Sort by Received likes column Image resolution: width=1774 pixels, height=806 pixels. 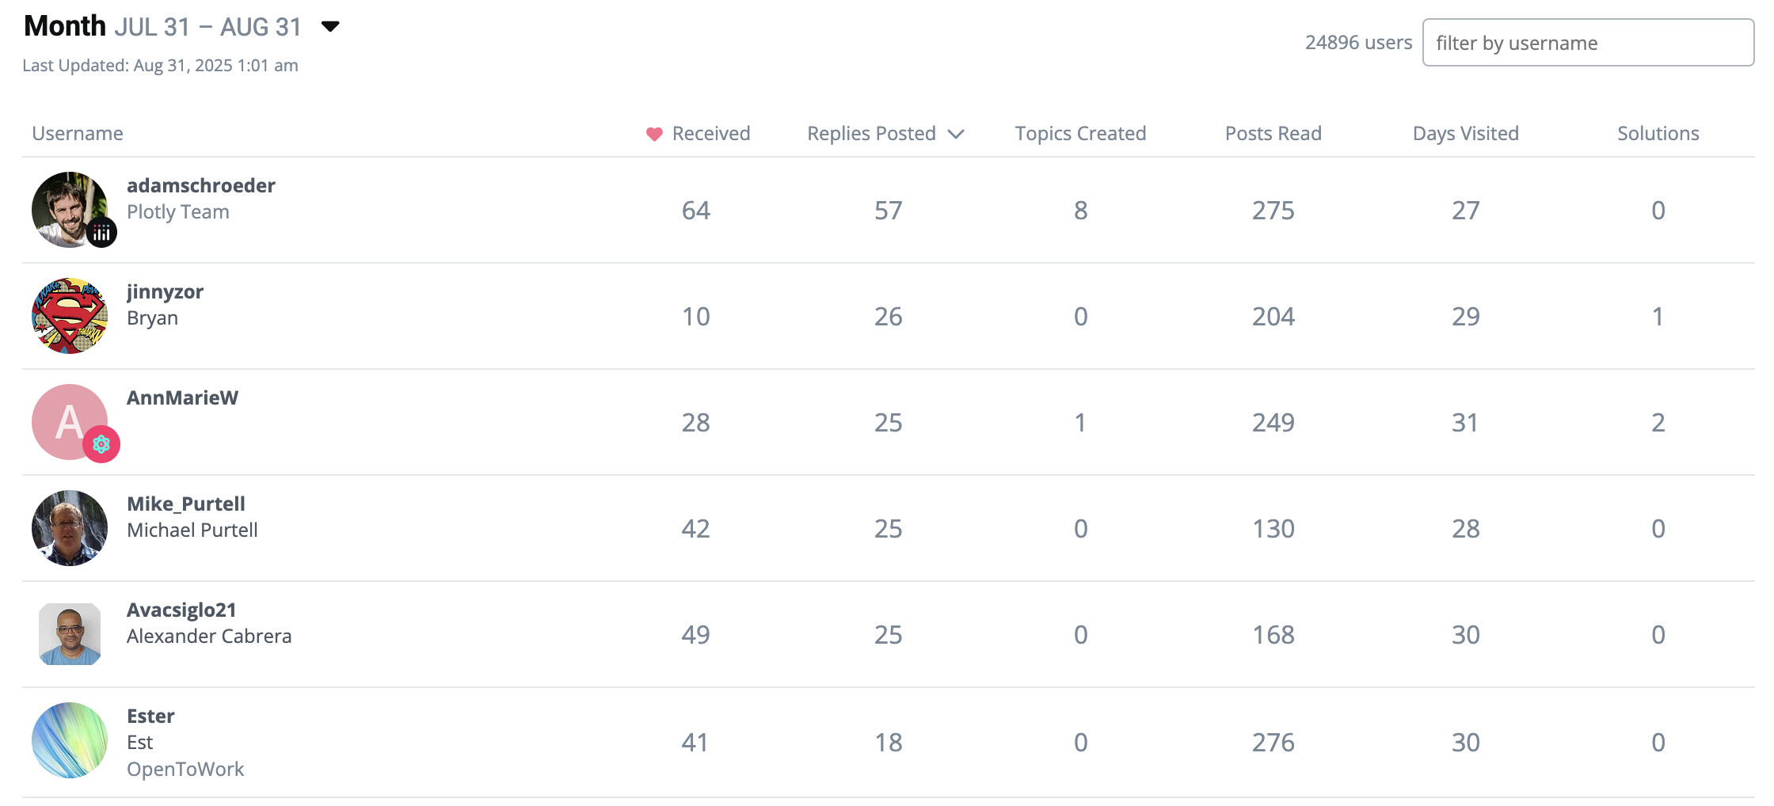710,134
